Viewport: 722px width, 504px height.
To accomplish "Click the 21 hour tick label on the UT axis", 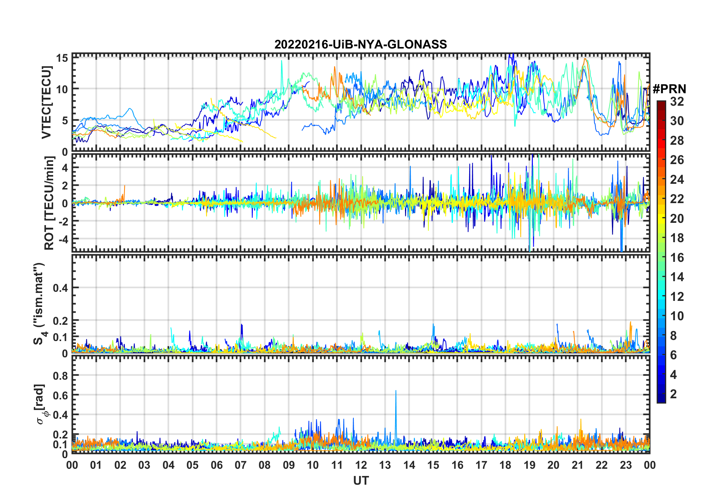I will [578, 465].
